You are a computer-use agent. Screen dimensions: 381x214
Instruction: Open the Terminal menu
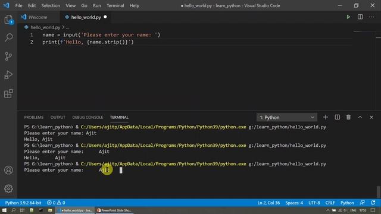[115, 5]
